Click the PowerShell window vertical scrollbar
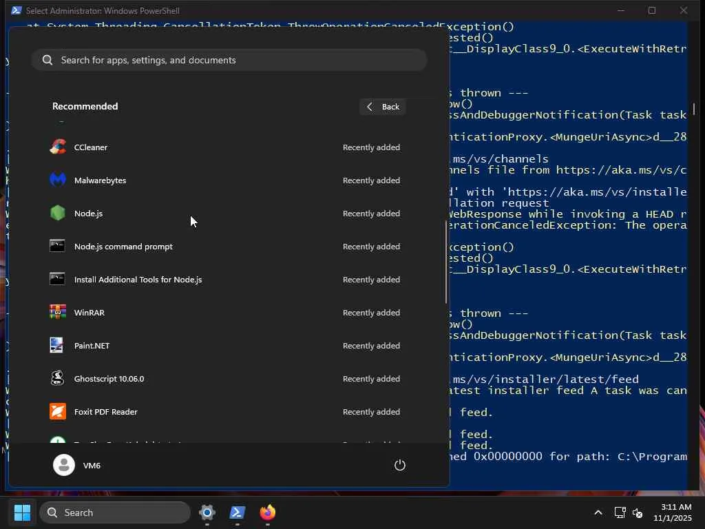 [694, 109]
